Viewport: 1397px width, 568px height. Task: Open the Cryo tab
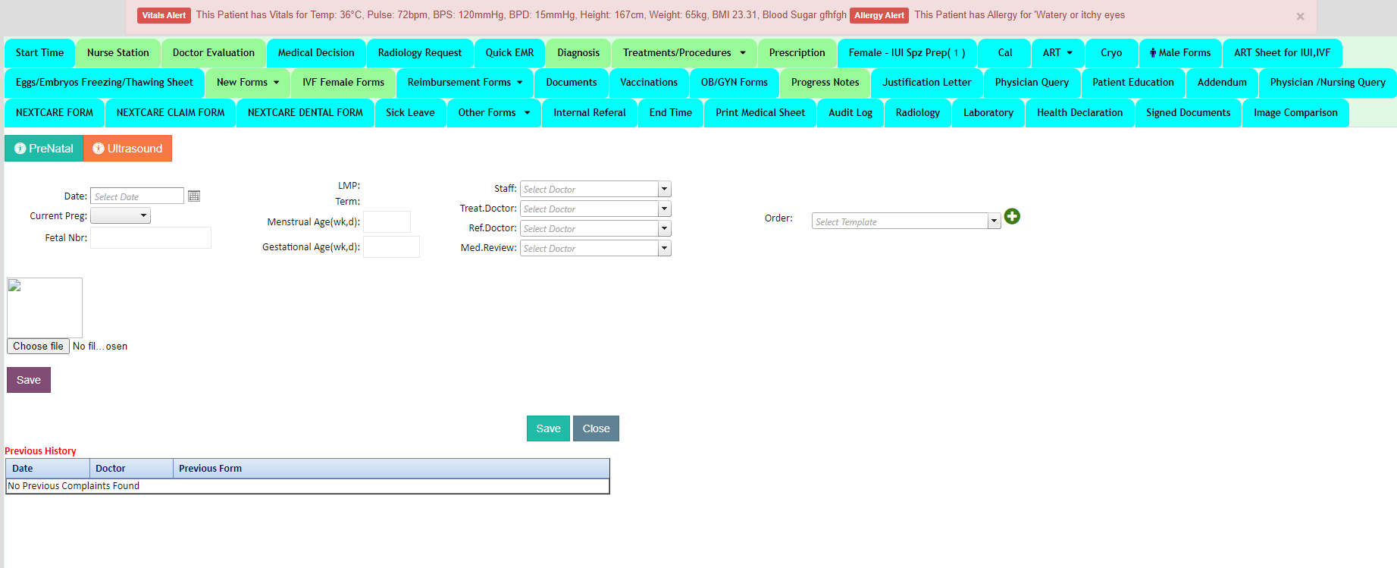tap(1111, 53)
